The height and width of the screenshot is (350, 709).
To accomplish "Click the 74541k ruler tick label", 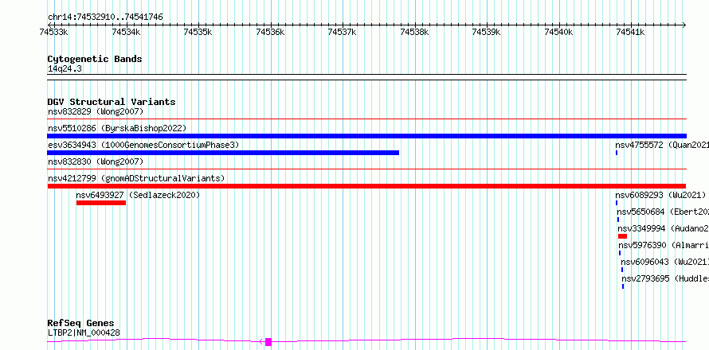I will (x=631, y=32).
